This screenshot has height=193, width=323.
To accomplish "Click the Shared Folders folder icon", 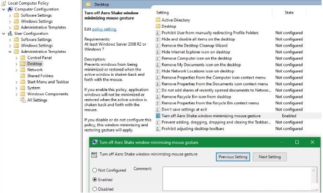I will pyautogui.click(x=22, y=76).
